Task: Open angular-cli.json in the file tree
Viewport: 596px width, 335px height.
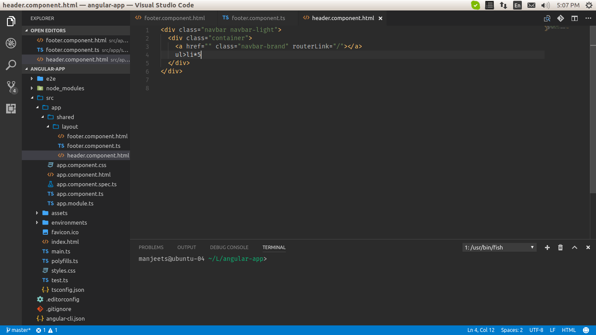Action: [76, 318]
